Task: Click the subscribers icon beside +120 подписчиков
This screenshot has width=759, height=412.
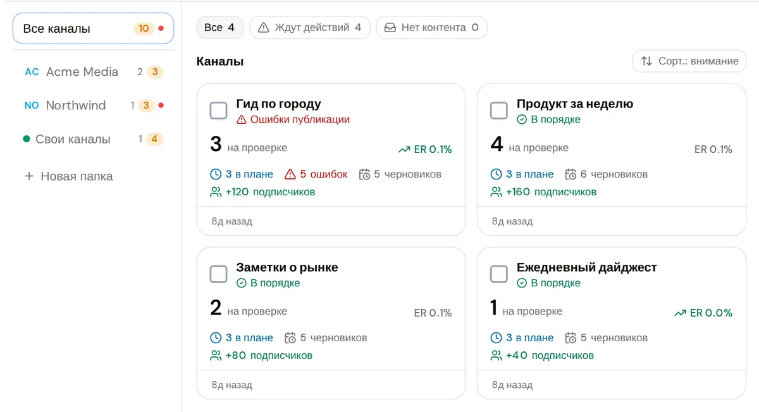Action: (x=216, y=192)
